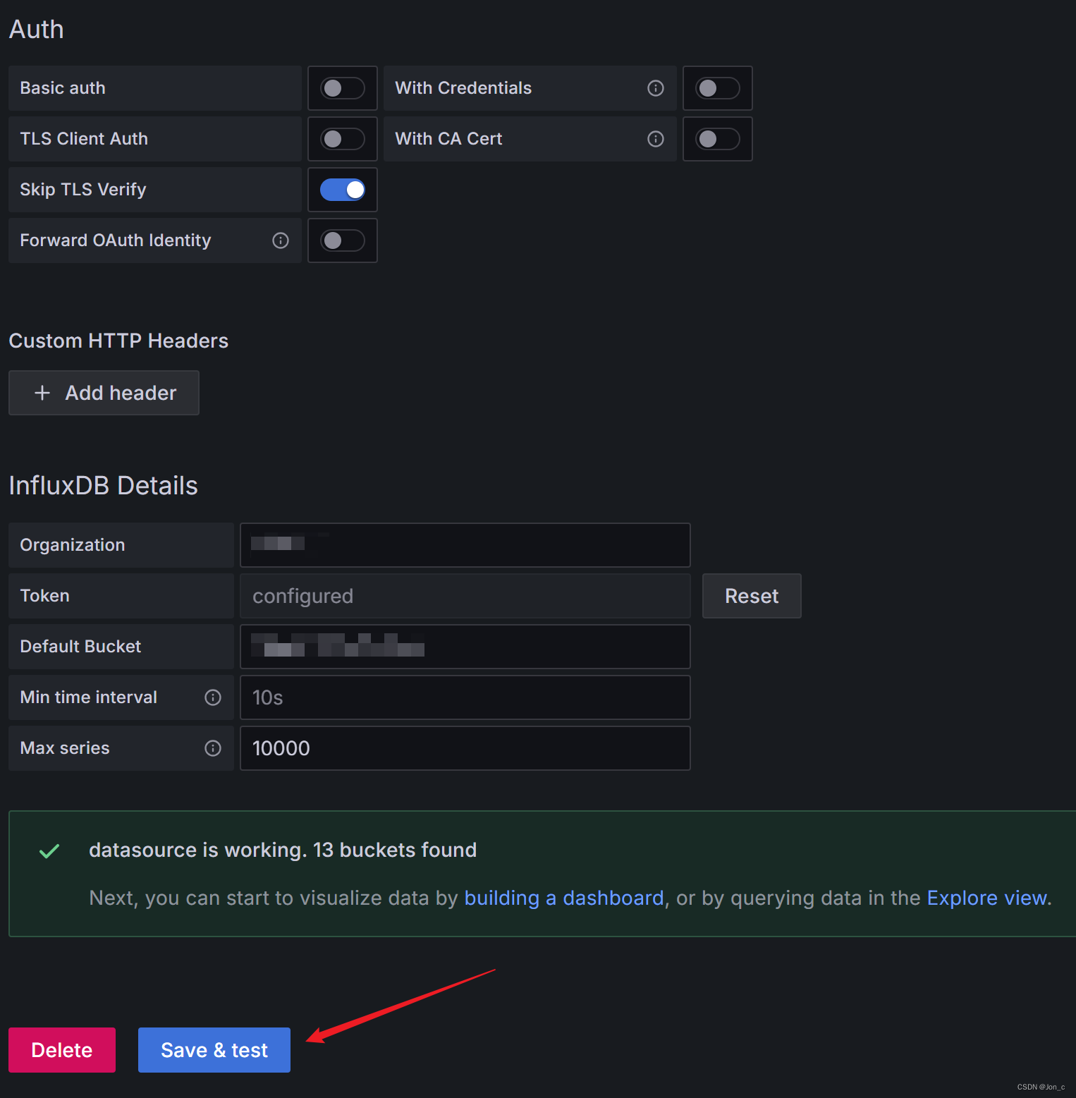
Task: Click the Max series field
Action: click(x=465, y=748)
